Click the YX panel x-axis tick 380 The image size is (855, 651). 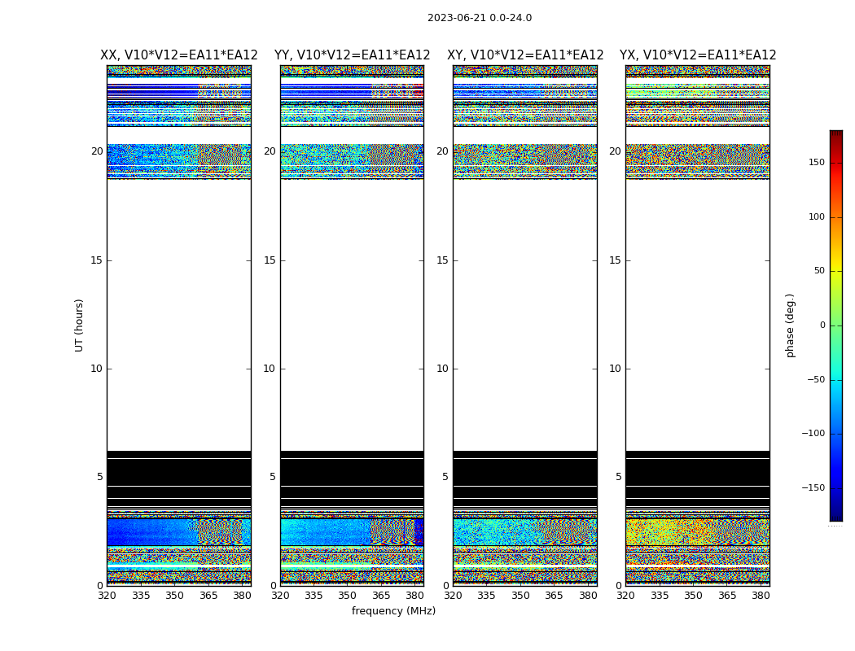pos(761,596)
